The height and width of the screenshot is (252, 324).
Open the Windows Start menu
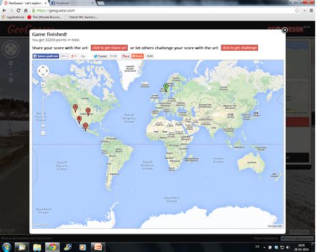pyautogui.click(x=7, y=247)
